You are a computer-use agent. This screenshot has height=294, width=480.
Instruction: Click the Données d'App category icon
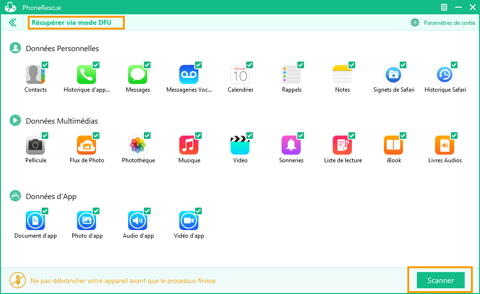[x=15, y=196]
